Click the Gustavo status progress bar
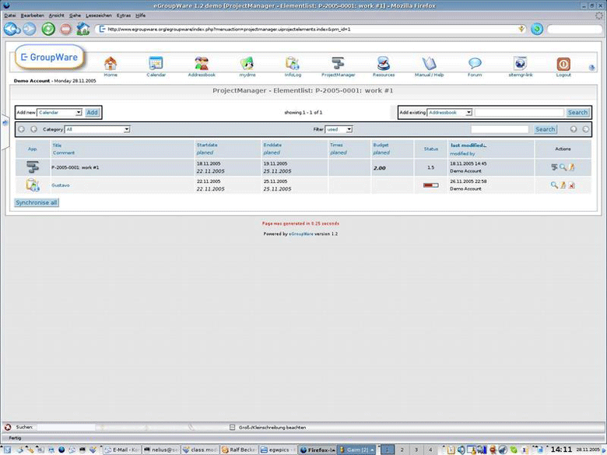The width and height of the screenshot is (607, 455). click(x=431, y=185)
